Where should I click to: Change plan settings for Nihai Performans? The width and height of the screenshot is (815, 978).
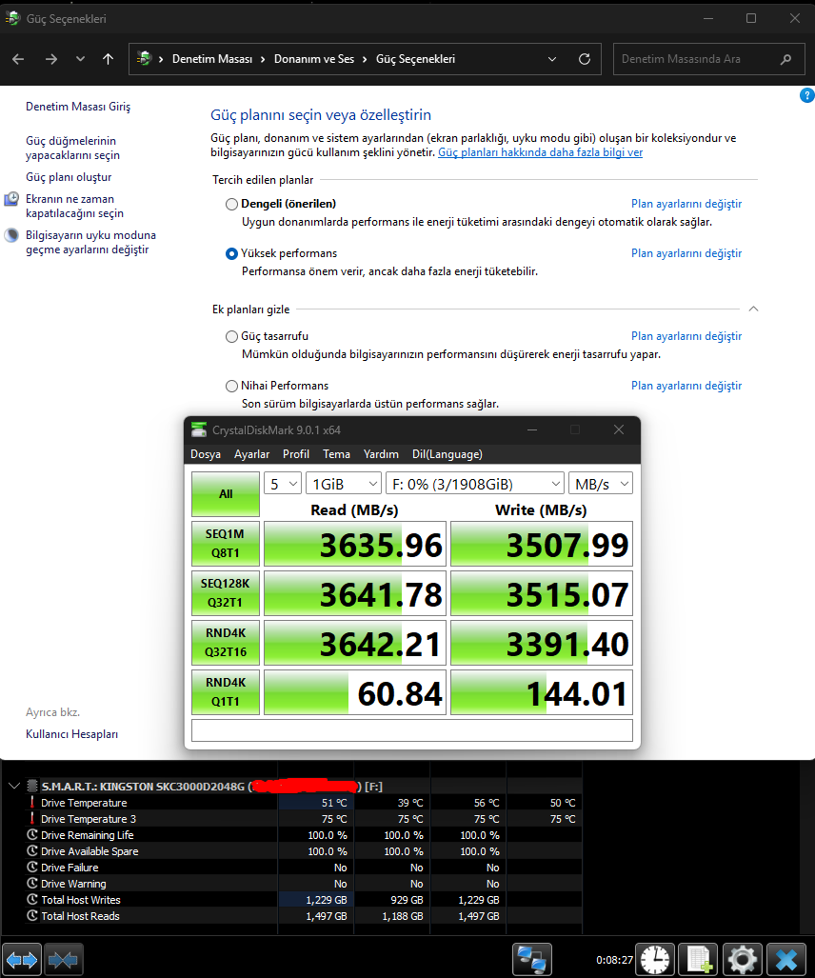(686, 386)
